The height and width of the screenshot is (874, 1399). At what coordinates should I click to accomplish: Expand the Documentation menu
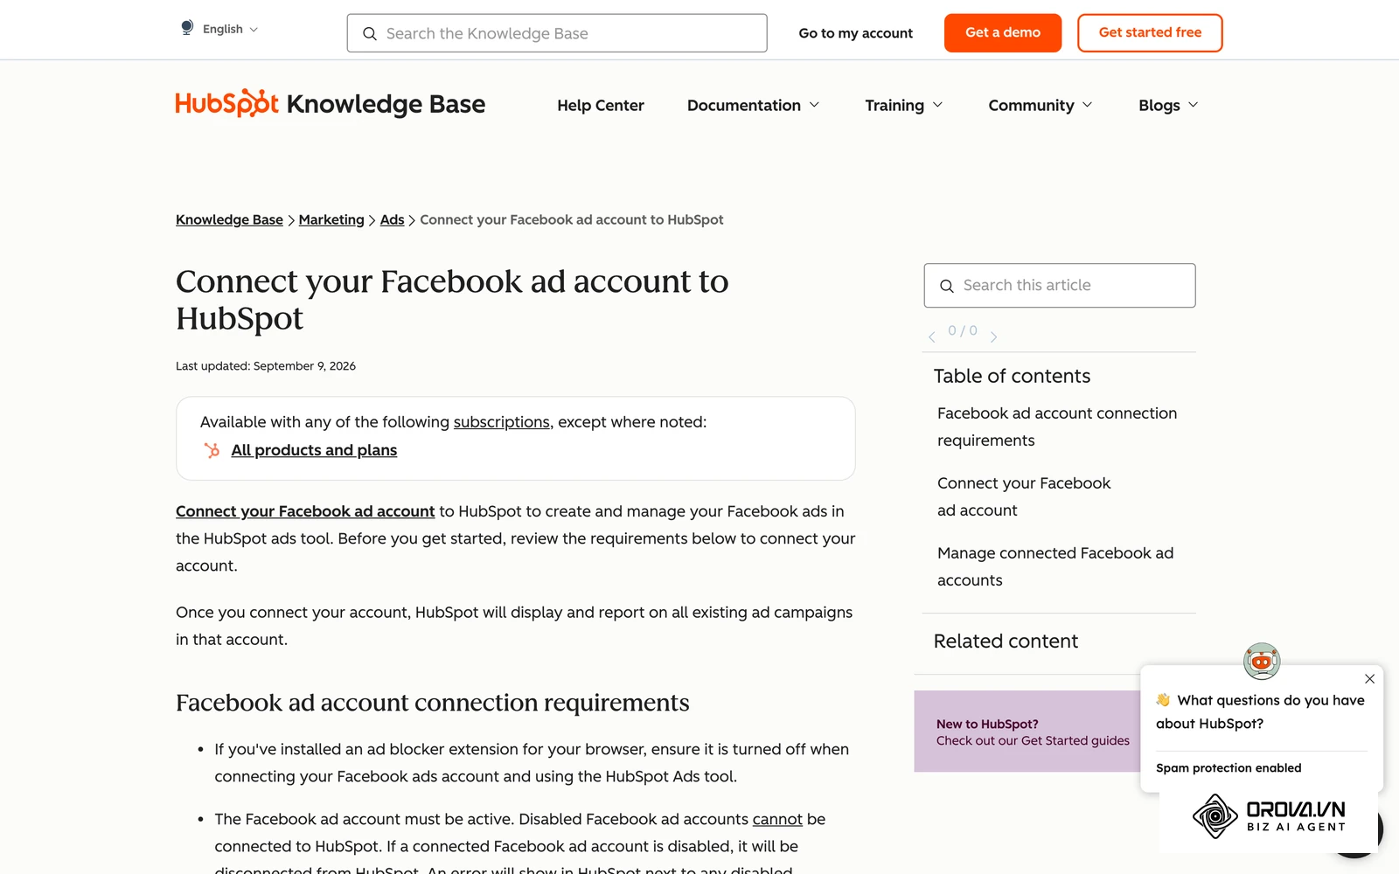(753, 106)
